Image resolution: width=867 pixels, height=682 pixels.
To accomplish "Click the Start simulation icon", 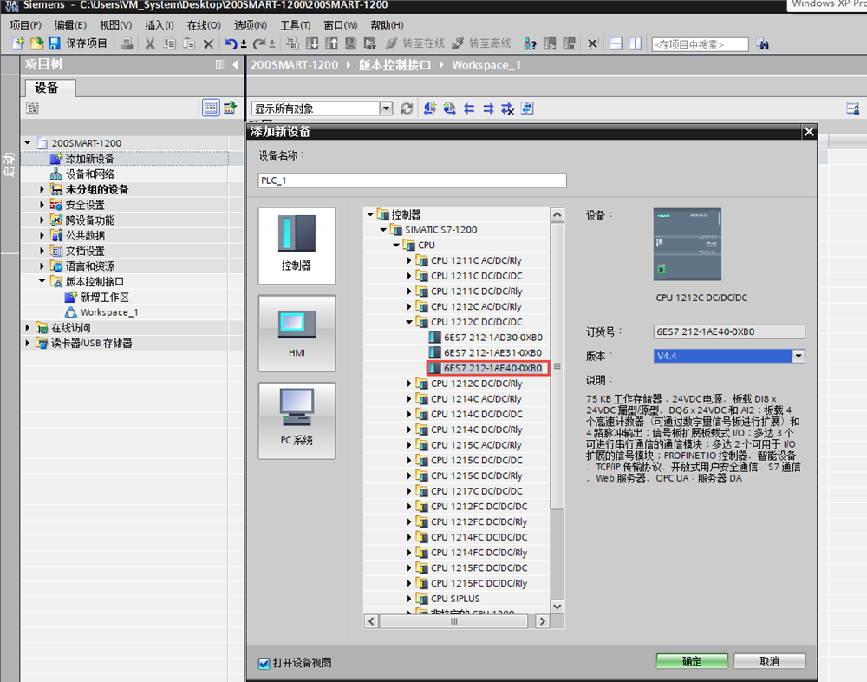I will (350, 43).
